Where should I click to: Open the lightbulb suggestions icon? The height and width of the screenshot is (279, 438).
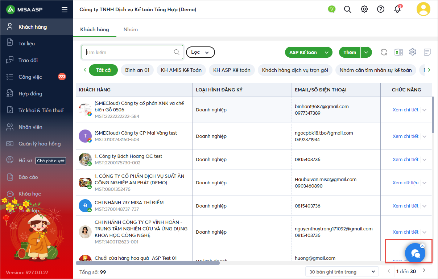tap(331, 9)
